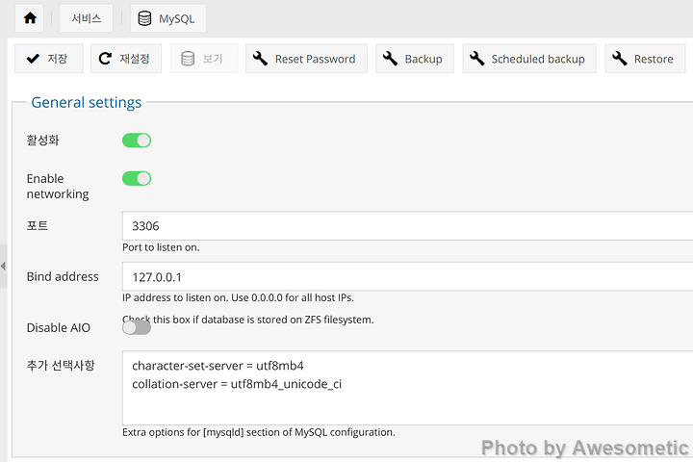The image size is (693, 462).
Task: Open the Reset Password tool
Action: [x=306, y=59]
